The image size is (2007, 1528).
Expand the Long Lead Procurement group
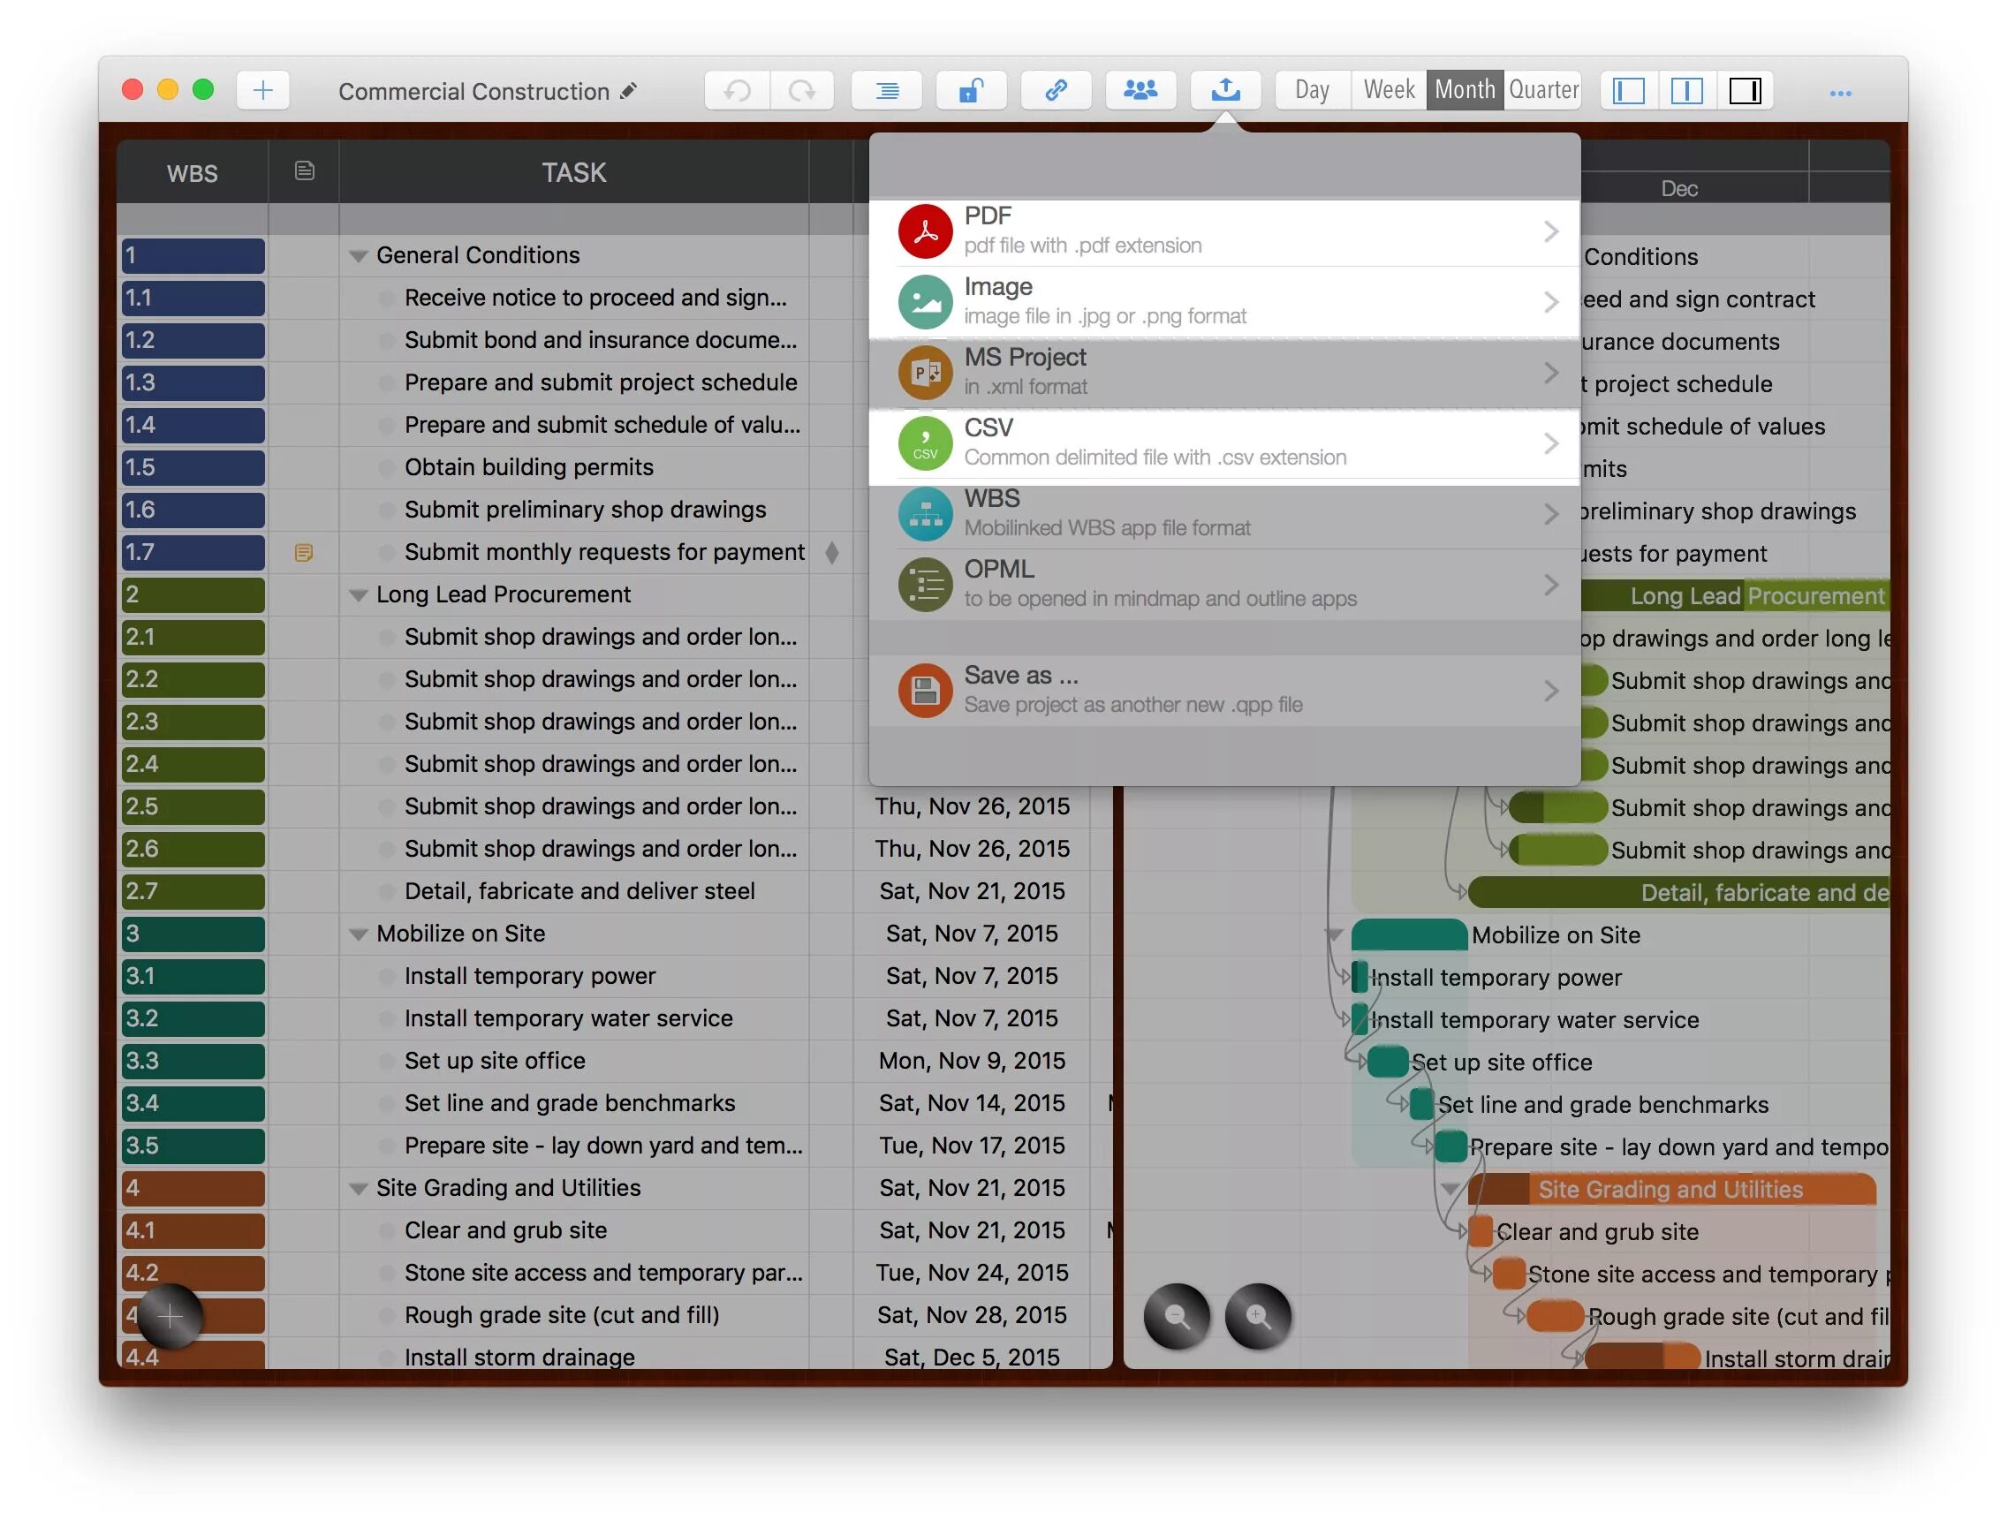click(x=355, y=594)
